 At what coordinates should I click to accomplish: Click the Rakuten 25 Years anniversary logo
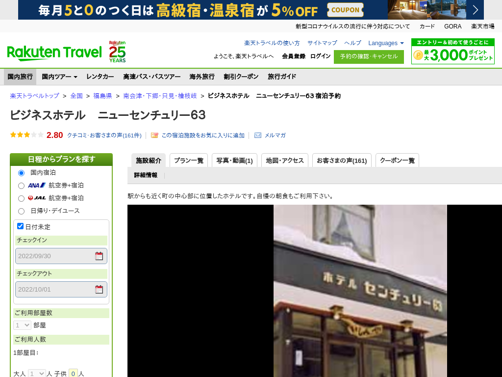[117, 52]
